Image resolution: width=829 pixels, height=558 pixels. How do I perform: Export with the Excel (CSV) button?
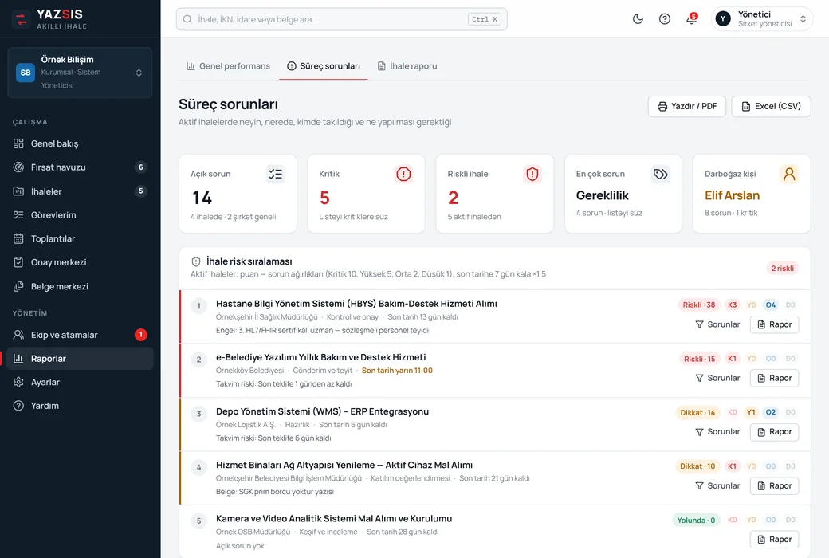(771, 106)
